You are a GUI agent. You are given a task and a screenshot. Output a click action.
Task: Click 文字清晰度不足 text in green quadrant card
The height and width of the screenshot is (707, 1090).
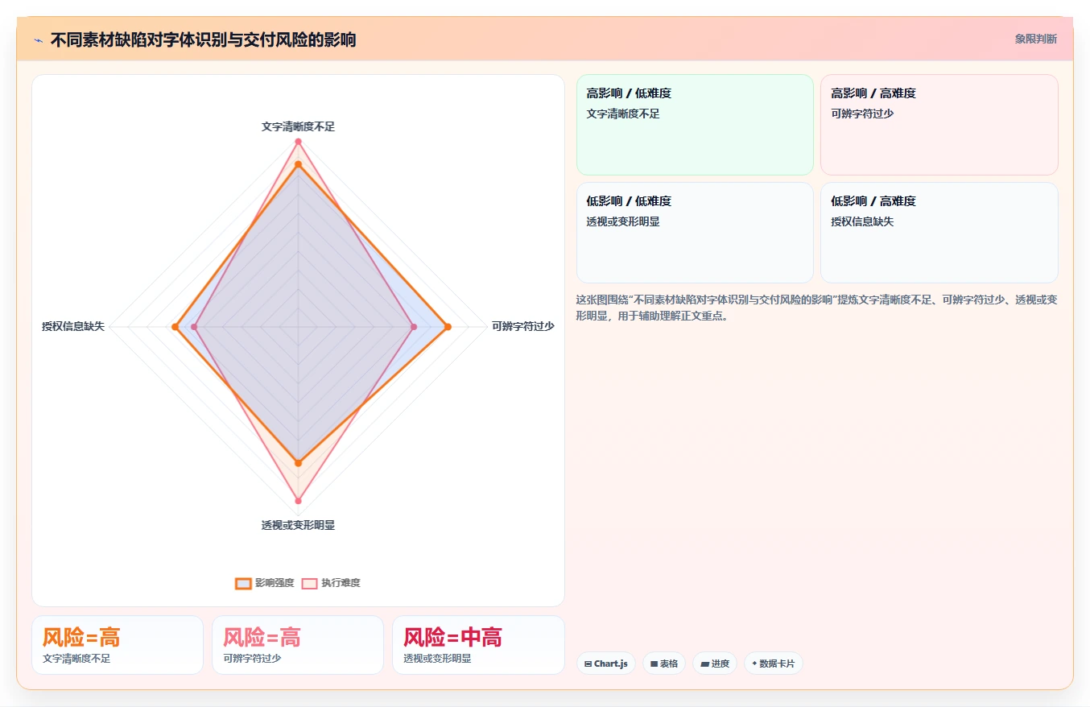623,114
